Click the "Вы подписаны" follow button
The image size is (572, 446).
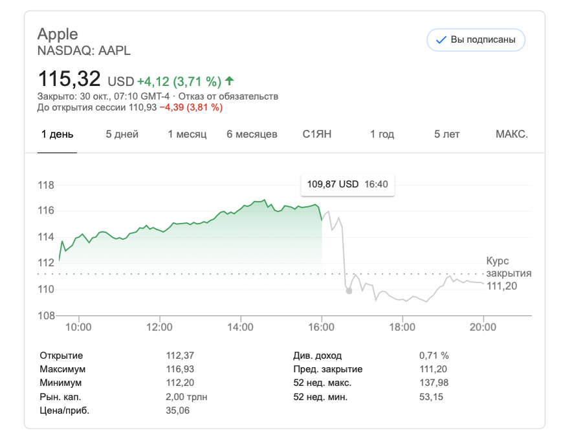point(476,39)
